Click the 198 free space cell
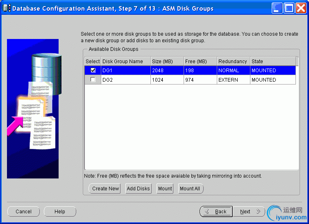309x224 pixels. tap(200, 71)
